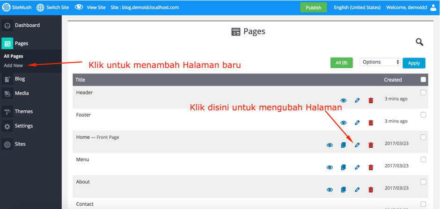The width and height of the screenshot is (440, 209).
Task: Delete the Home page
Action: pyautogui.click(x=371, y=145)
